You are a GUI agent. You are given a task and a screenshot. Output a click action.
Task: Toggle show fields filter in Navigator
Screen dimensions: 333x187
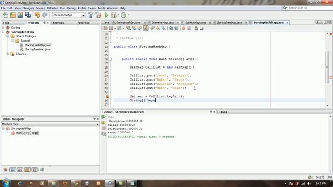(x=12, y=170)
